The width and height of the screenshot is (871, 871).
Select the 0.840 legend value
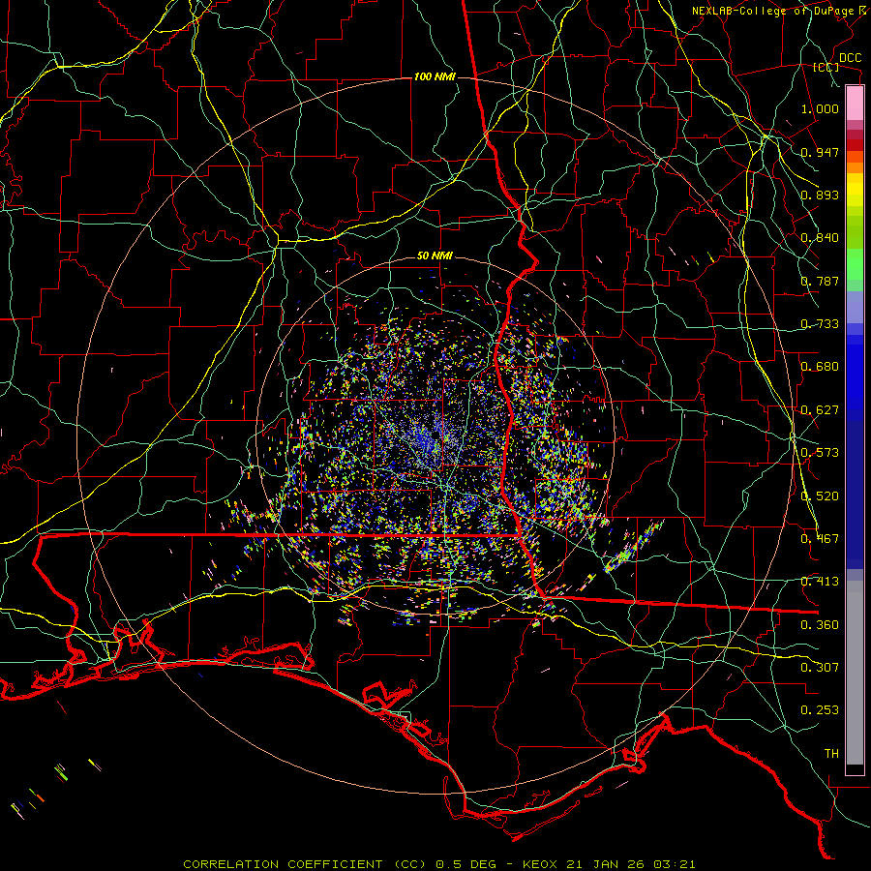(x=820, y=238)
